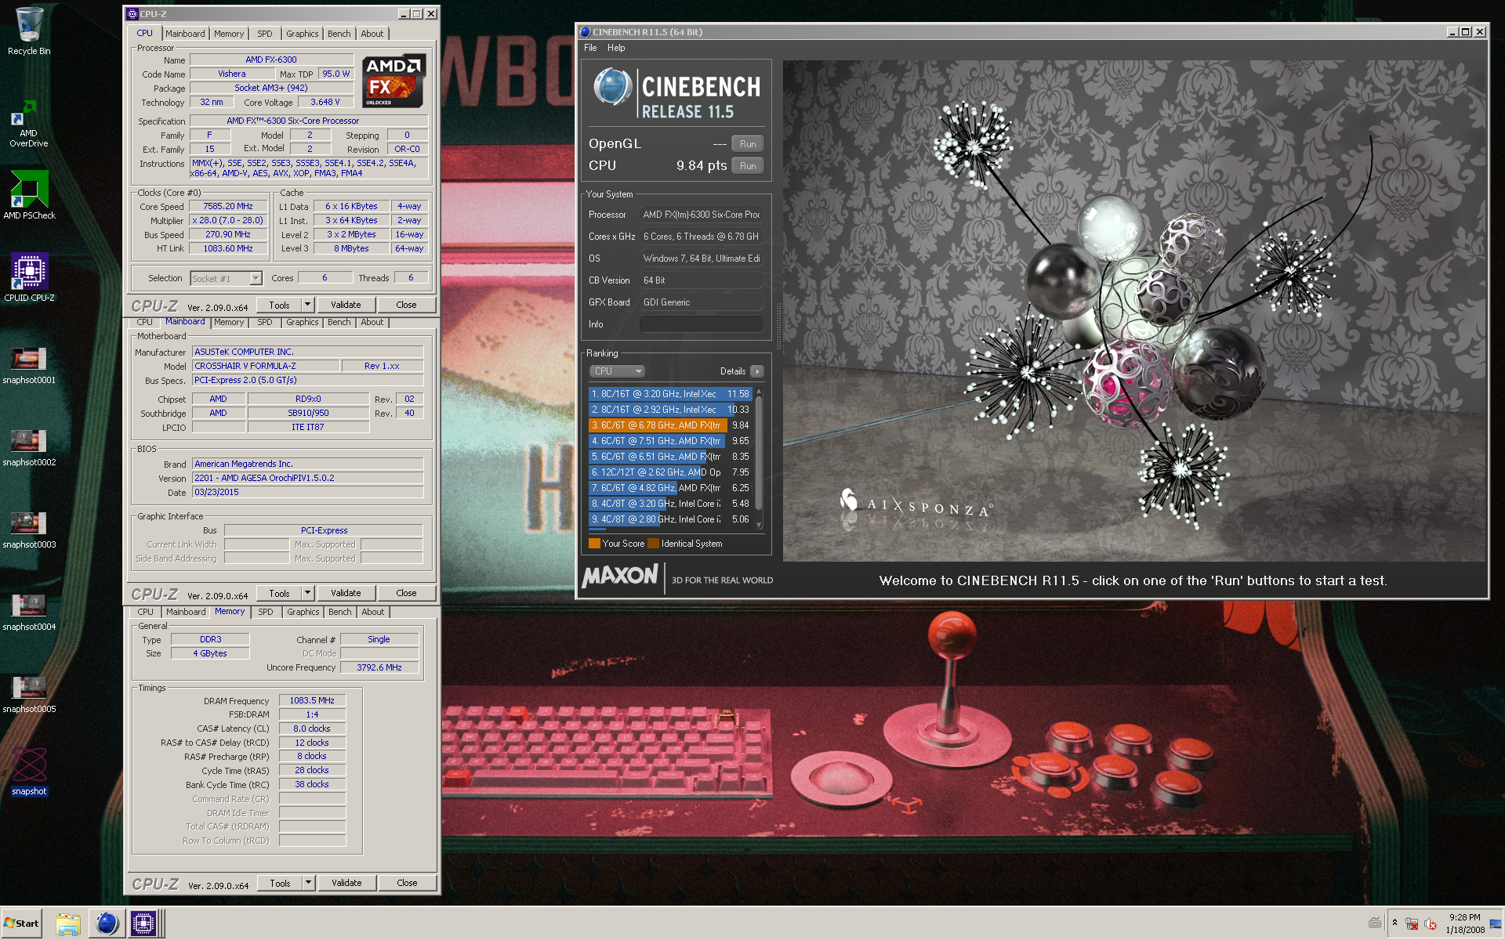This screenshot has height=940, width=1505.
Task: Click the Your Score orange swatch
Action: pyautogui.click(x=594, y=544)
